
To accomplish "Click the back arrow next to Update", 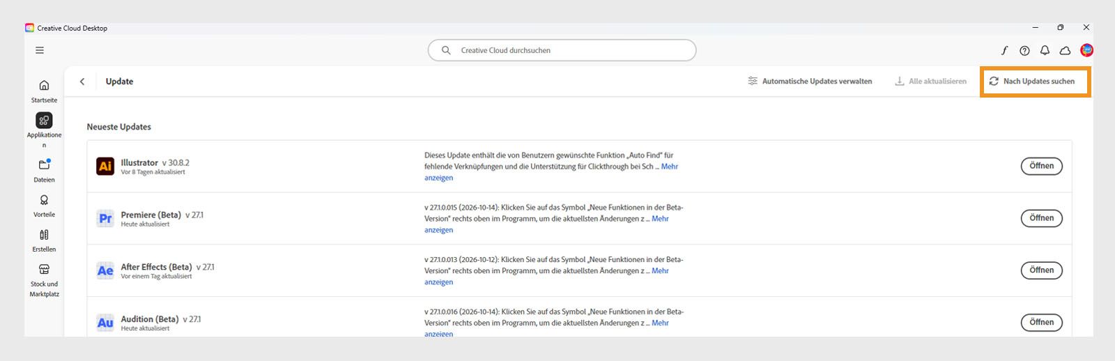I will (x=82, y=82).
